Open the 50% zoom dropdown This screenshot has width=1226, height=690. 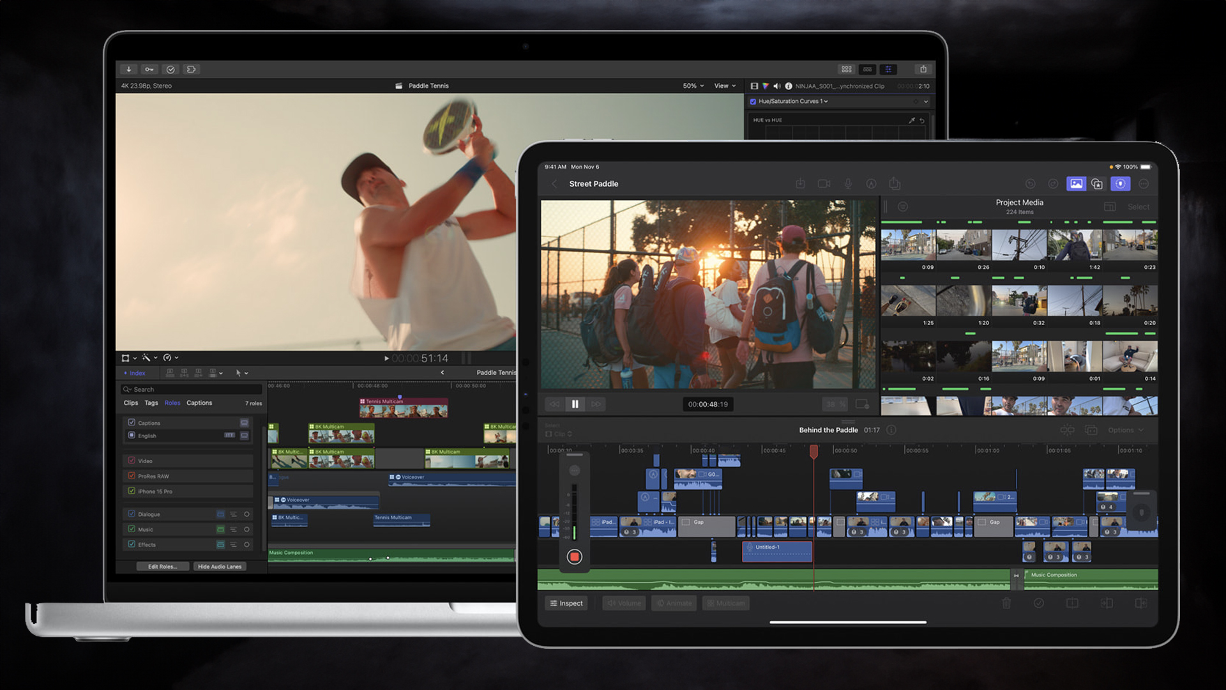tap(693, 86)
